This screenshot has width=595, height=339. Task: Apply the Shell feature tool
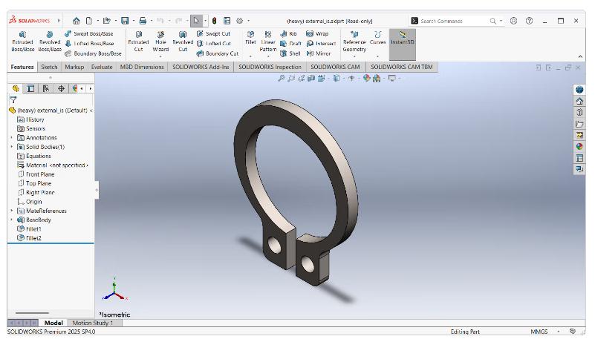pos(290,53)
